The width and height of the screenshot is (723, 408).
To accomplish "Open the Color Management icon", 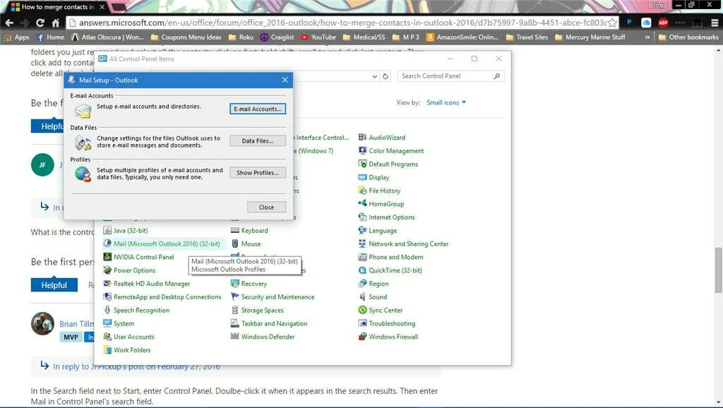I will (x=391, y=151).
